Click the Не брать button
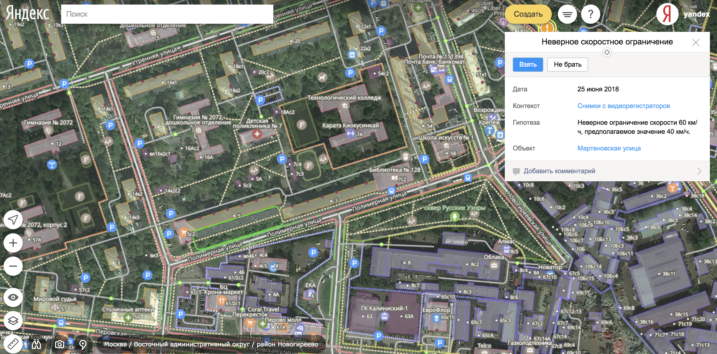 click(x=567, y=65)
